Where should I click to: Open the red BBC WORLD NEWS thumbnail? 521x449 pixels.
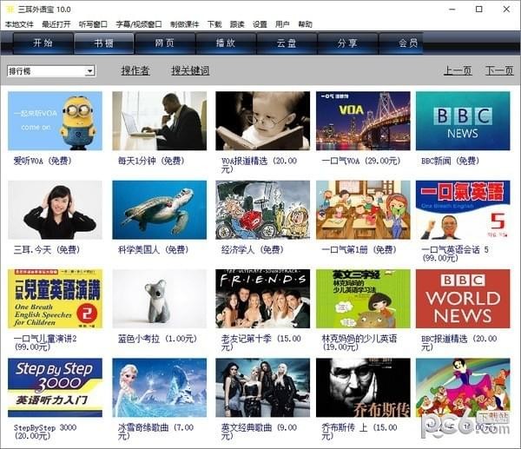(463, 299)
